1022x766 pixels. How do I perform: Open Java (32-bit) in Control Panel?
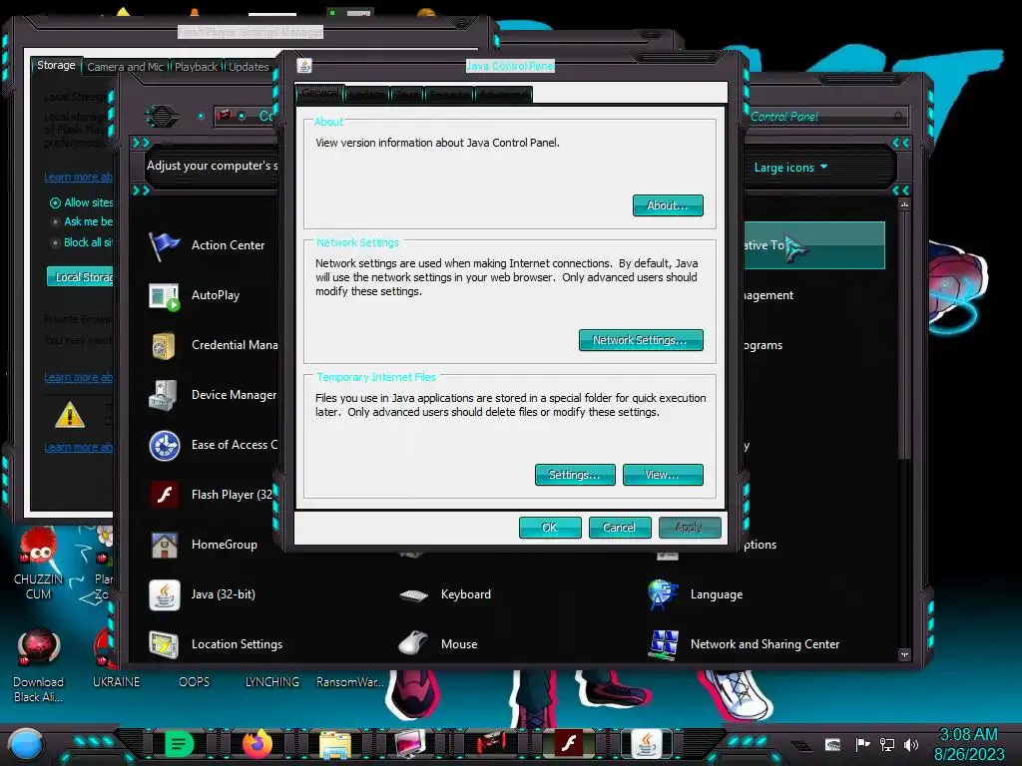(202, 594)
